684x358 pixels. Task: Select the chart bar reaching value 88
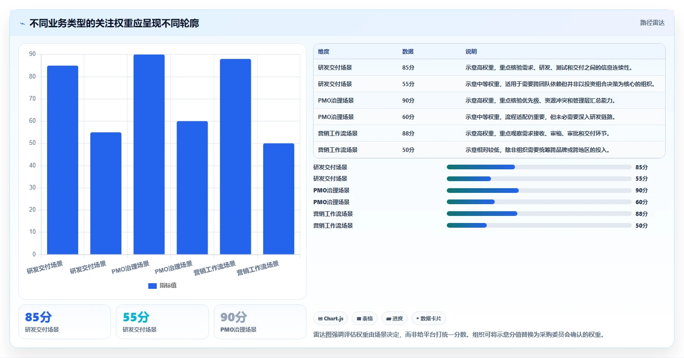235,157
